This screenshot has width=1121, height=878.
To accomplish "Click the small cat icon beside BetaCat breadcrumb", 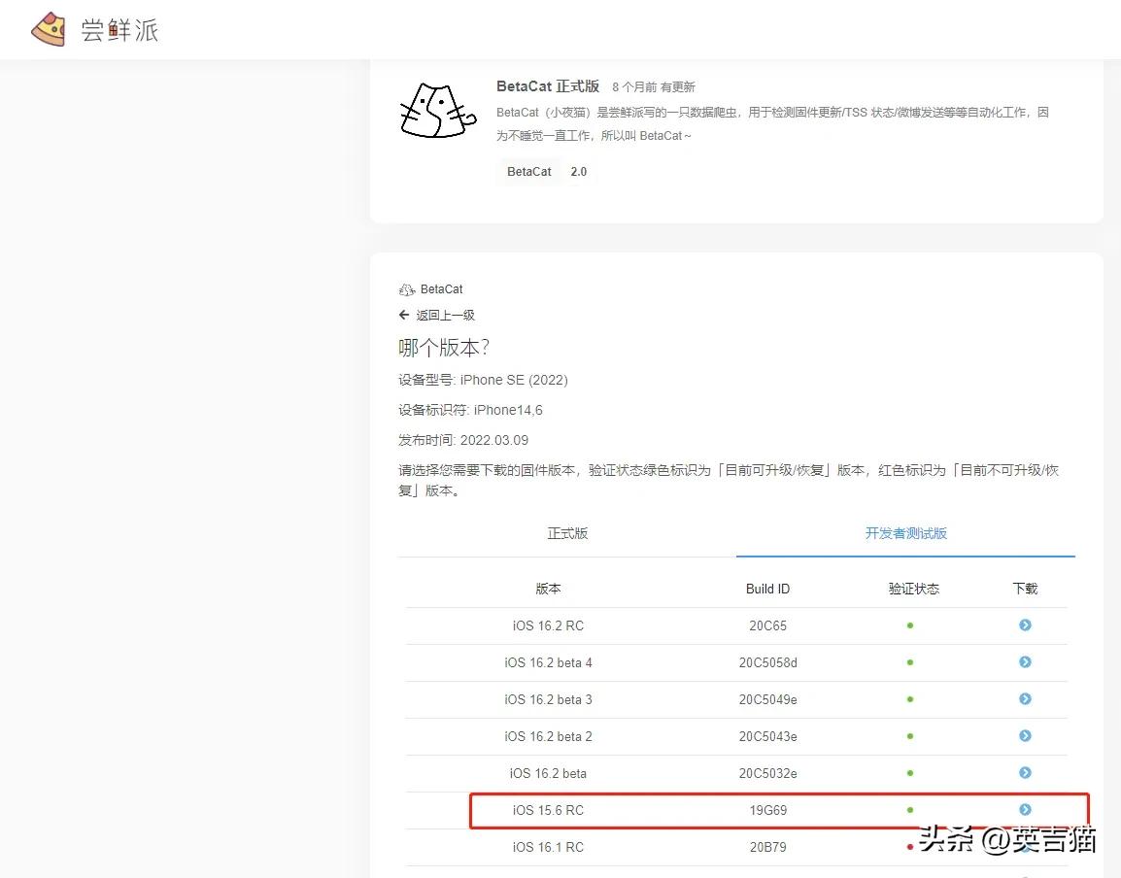I will click(x=407, y=288).
